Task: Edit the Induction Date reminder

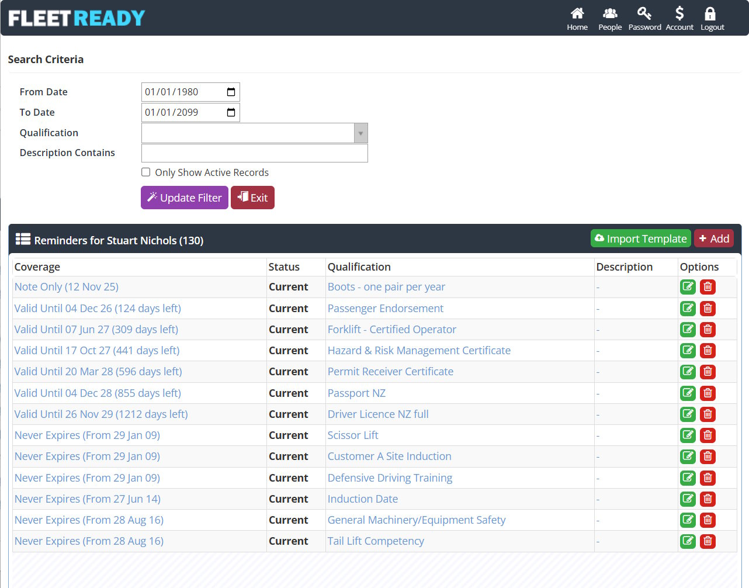Action: [688, 499]
